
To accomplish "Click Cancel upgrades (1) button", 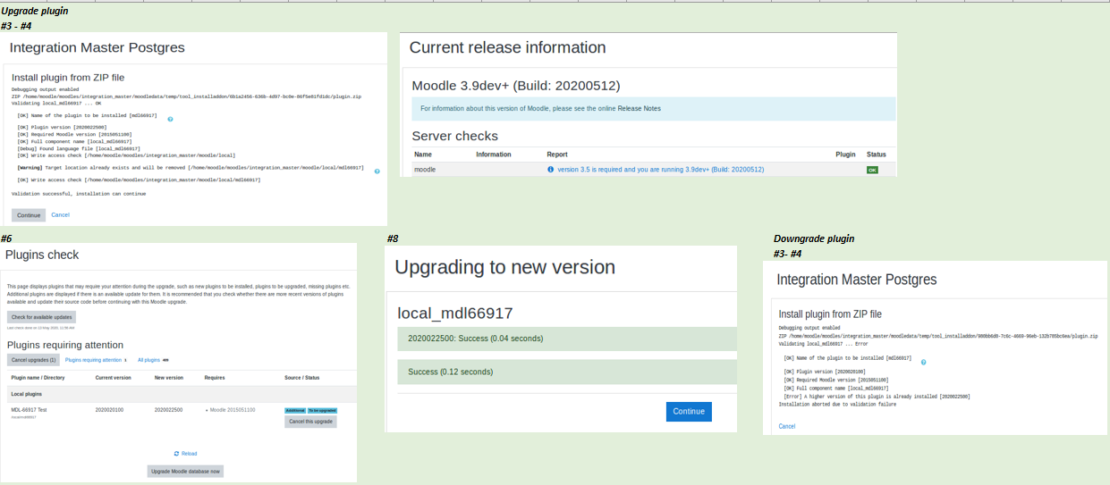I will pyautogui.click(x=33, y=360).
